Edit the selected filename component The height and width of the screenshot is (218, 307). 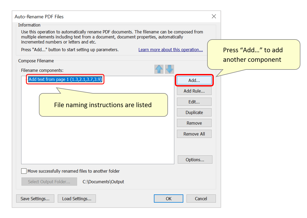click(194, 102)
